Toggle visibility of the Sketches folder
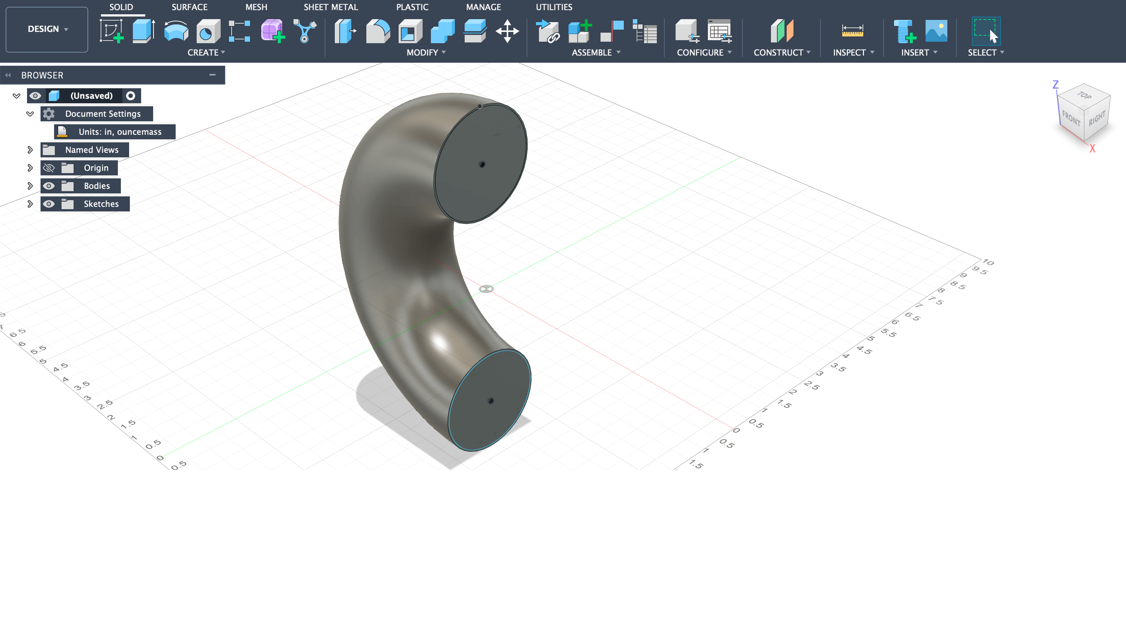The width and height of the screenshot is (1126, 623). pos(48,204)
